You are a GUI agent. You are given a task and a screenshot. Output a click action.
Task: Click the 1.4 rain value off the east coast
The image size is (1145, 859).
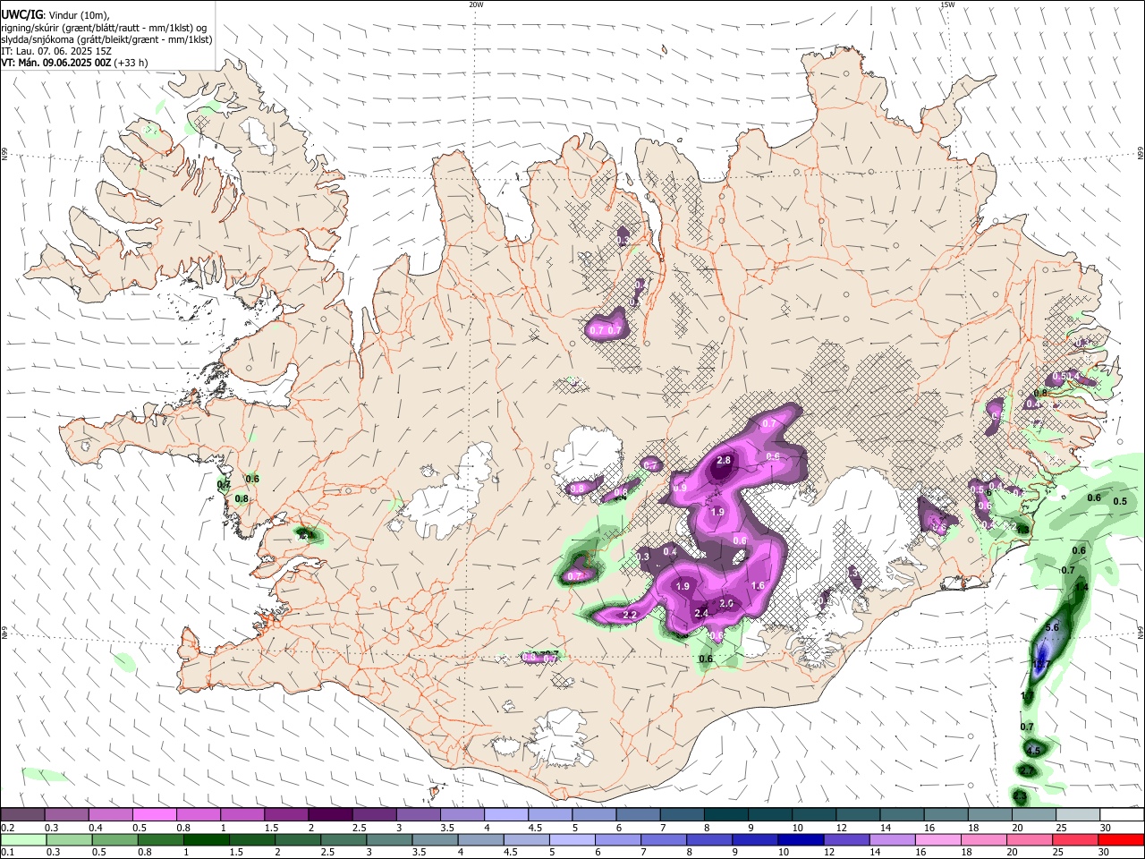tap(1081, 588)
